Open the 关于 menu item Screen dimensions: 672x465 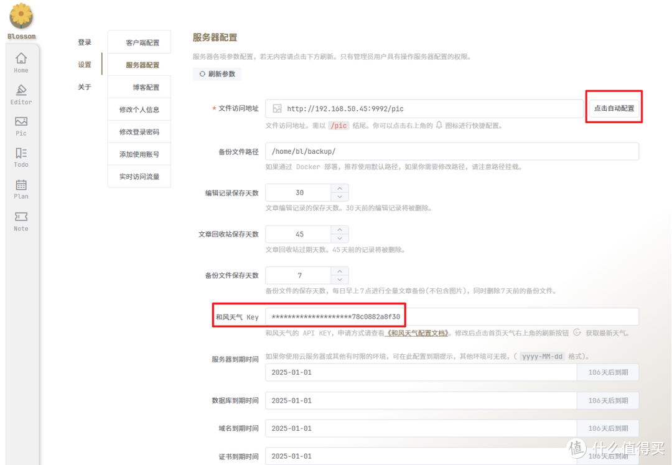[85, 87]
